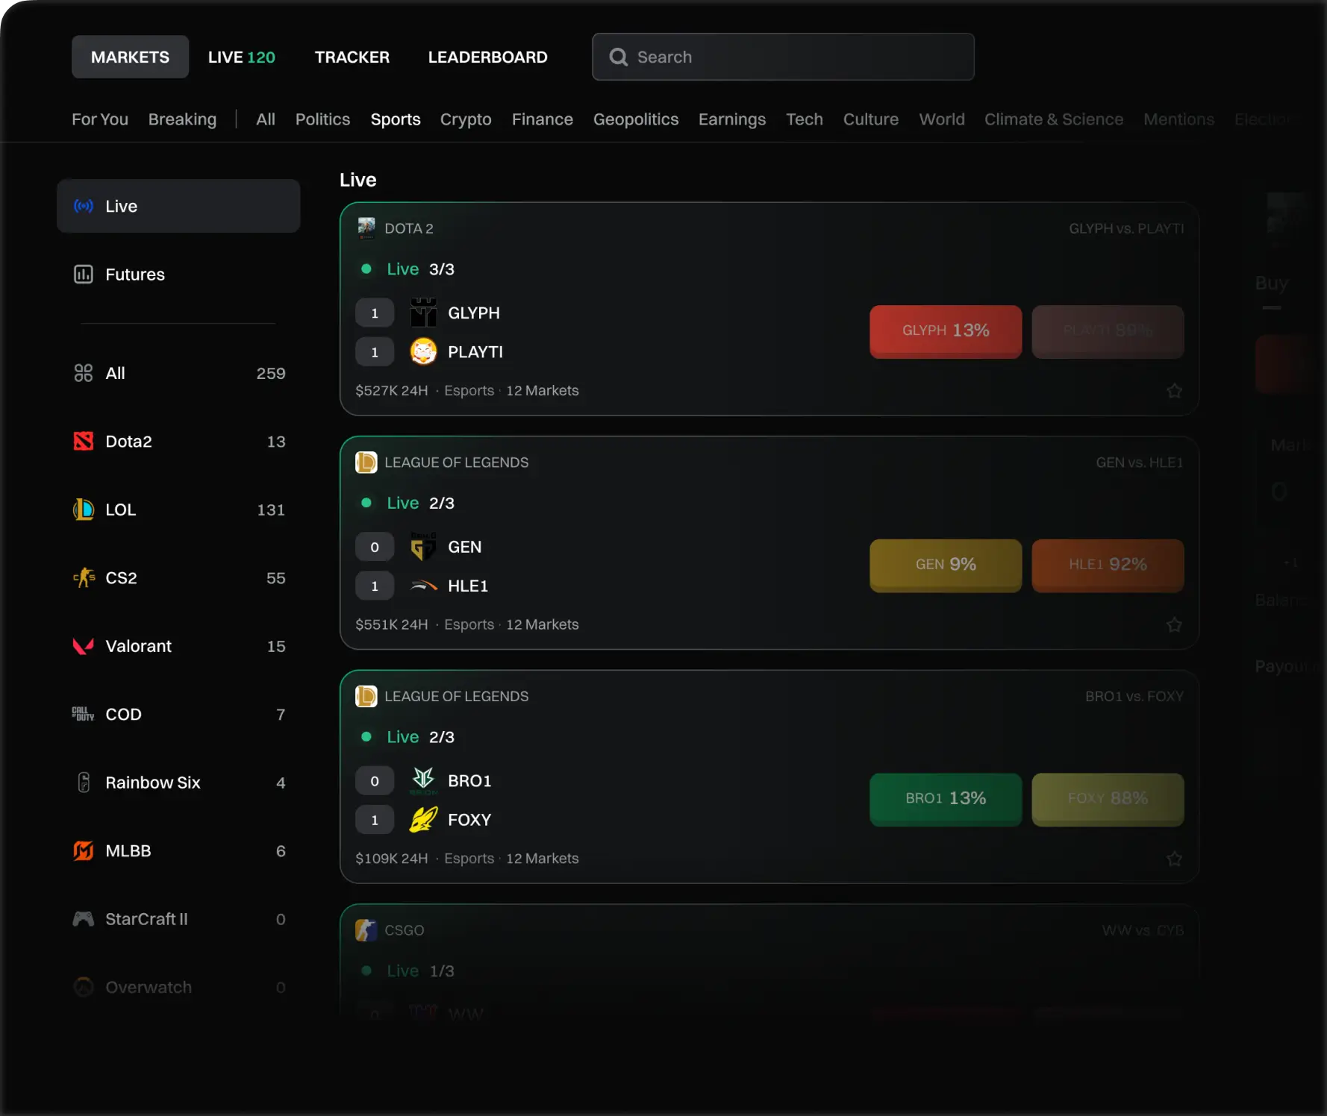This screenshot has width=1327, height=1116.
Task: Open the MARKETS tab
Action: coord(130,57)
